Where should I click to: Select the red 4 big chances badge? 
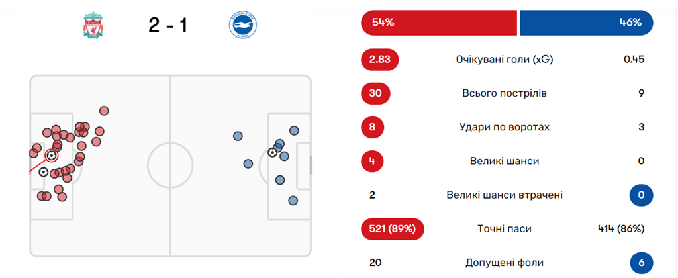click(x=375, y=161)
